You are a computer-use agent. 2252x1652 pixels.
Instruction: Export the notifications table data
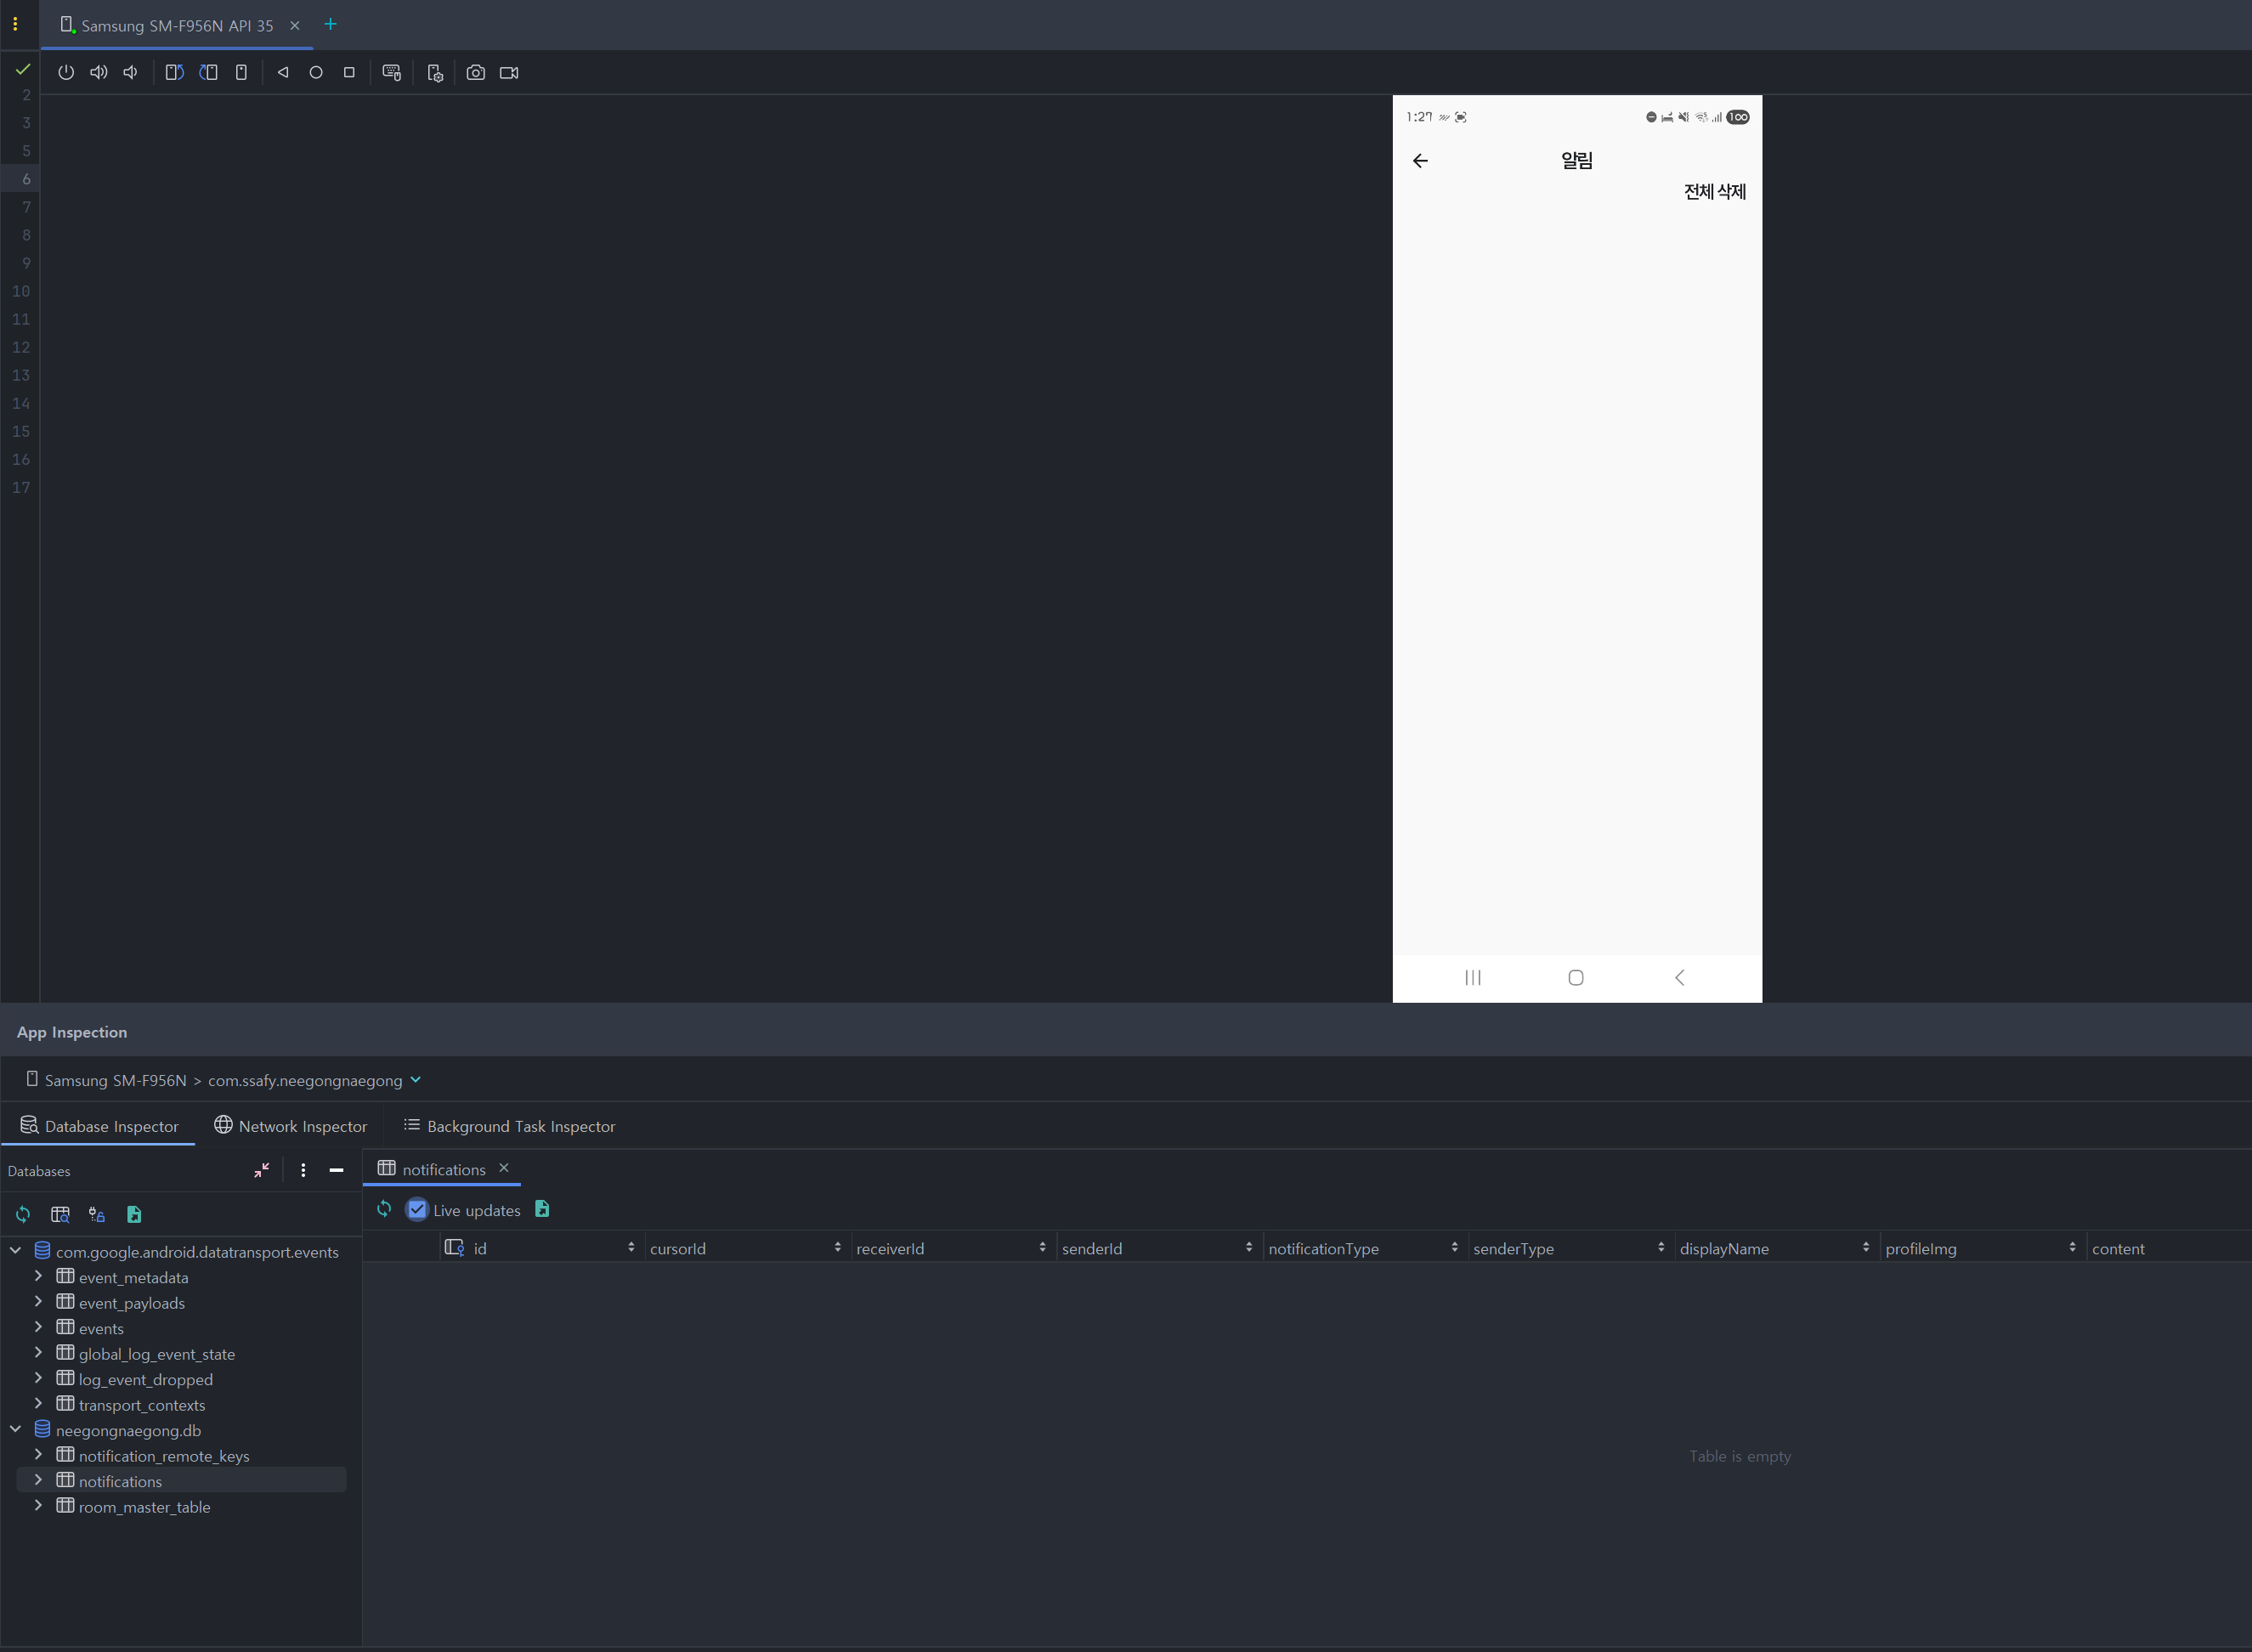(x=542, y=1209)
